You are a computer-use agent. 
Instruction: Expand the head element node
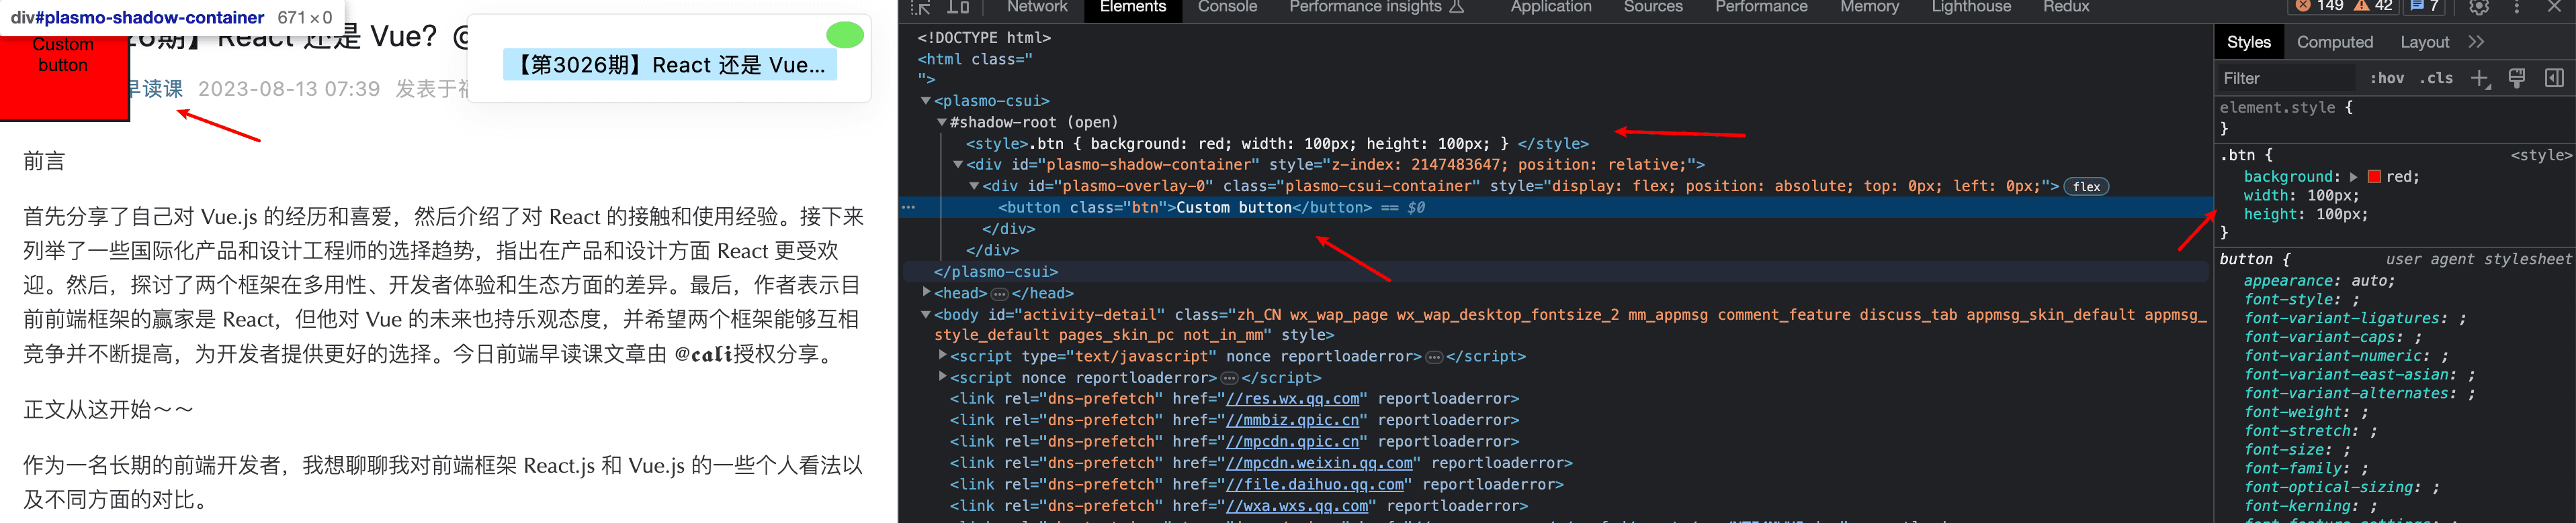tap(926, 294)
